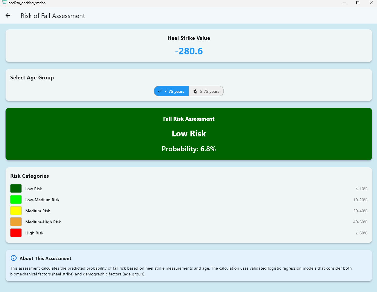Click the Low Risk result heading
Viewport: 377px width, 292px height.
(x=189, y=133)
